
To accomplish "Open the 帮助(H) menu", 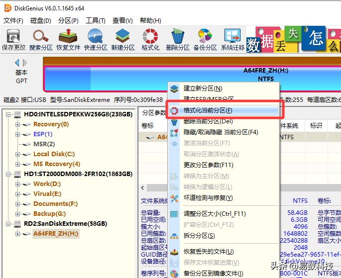I will coord(150,20).
